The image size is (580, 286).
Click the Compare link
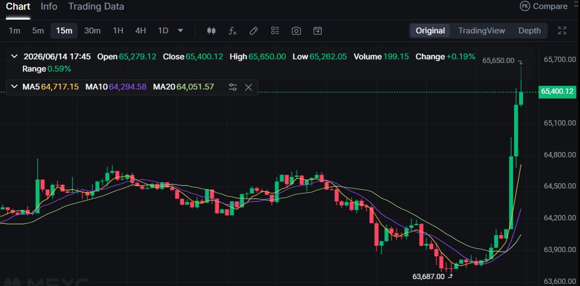(550, 6)
